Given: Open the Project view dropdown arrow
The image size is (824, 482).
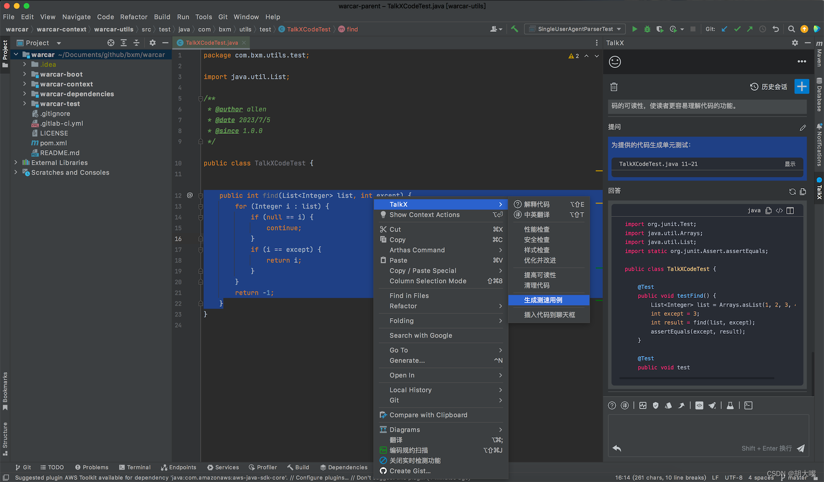Looking at the screenshot, I should pos(58,43).
